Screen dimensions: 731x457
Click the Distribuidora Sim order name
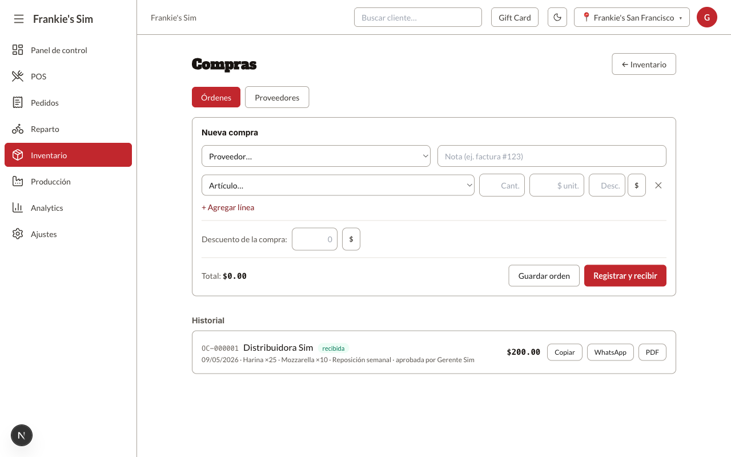pyautogui.click(x=278, y=347)
